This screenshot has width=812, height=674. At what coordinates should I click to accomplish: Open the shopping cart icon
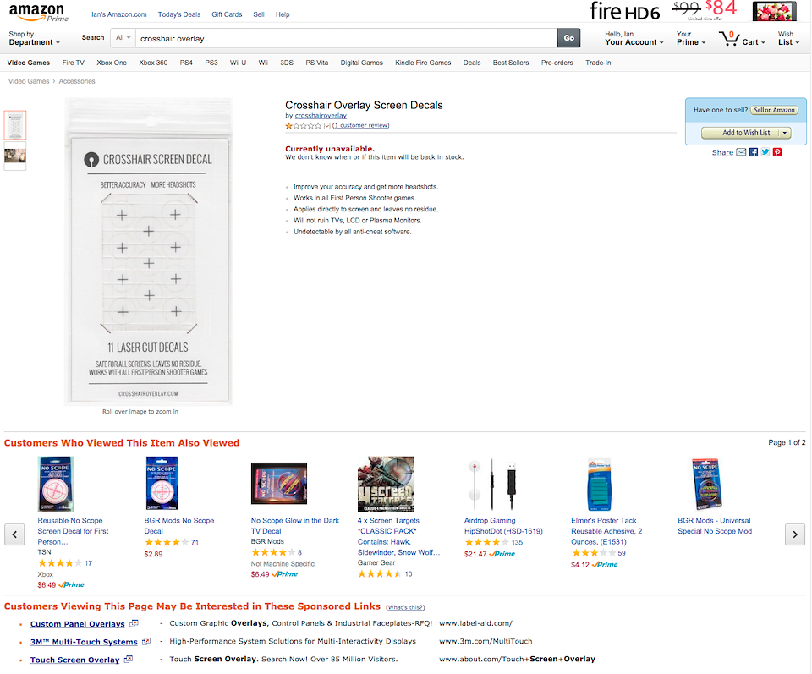[x=728, y=38]
